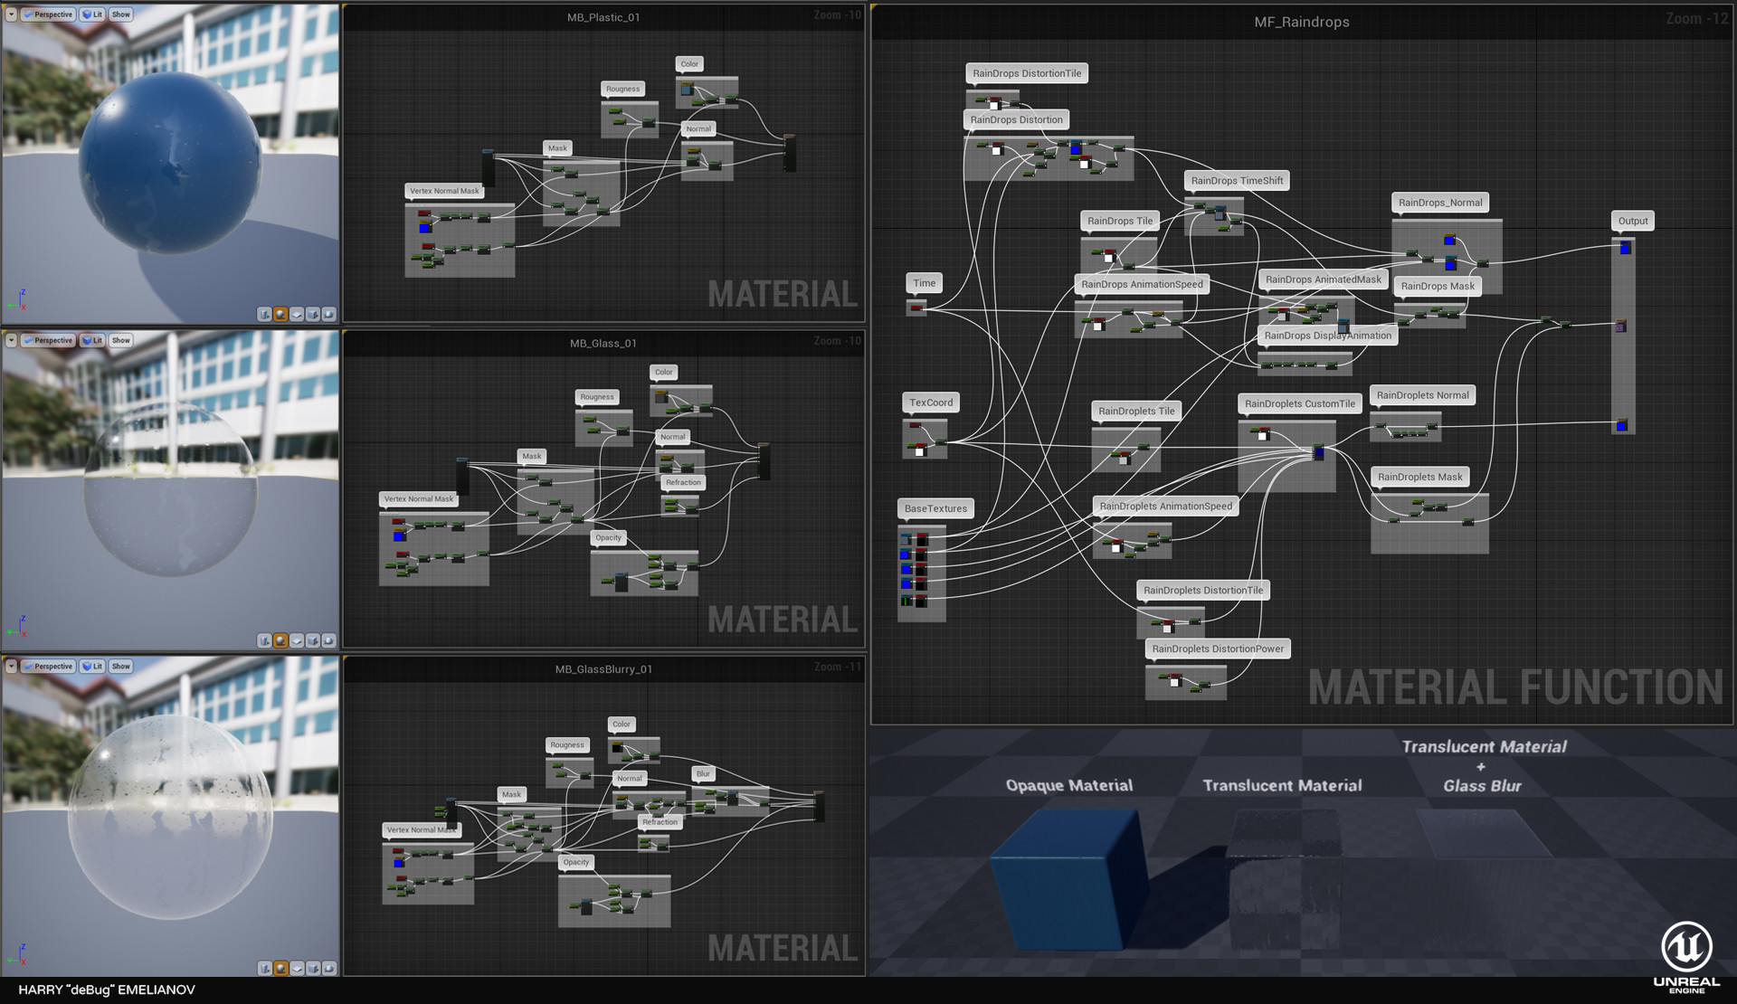Select the cylinder preview shape in blurry glass viewport
This screenshot has height=1004, width=1737.
265,967
